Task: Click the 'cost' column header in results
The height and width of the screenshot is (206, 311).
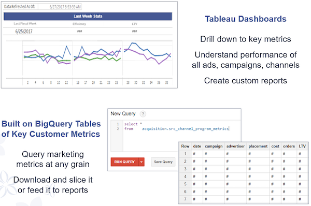Action: pos(275,146)
